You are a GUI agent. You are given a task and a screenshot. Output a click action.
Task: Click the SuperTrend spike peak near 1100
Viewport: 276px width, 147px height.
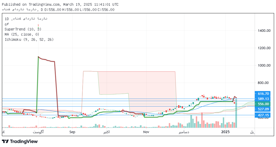point(38,57)
